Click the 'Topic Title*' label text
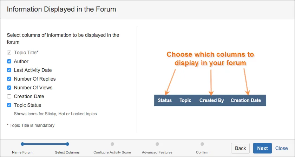Screen dimensions: 295x157 tap(26, 53)
